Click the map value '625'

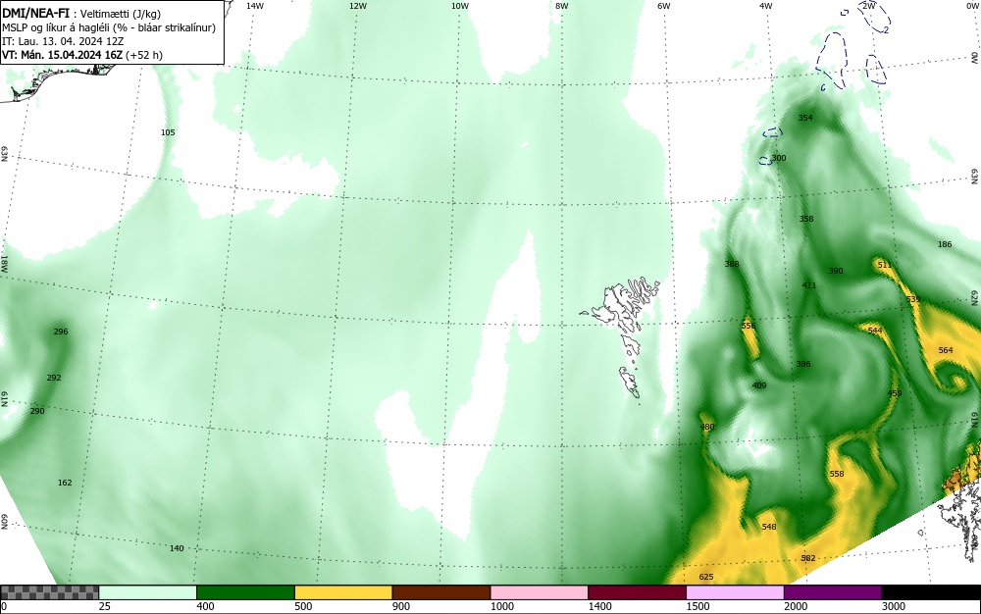pyautogui.click(x=705, y=577)
